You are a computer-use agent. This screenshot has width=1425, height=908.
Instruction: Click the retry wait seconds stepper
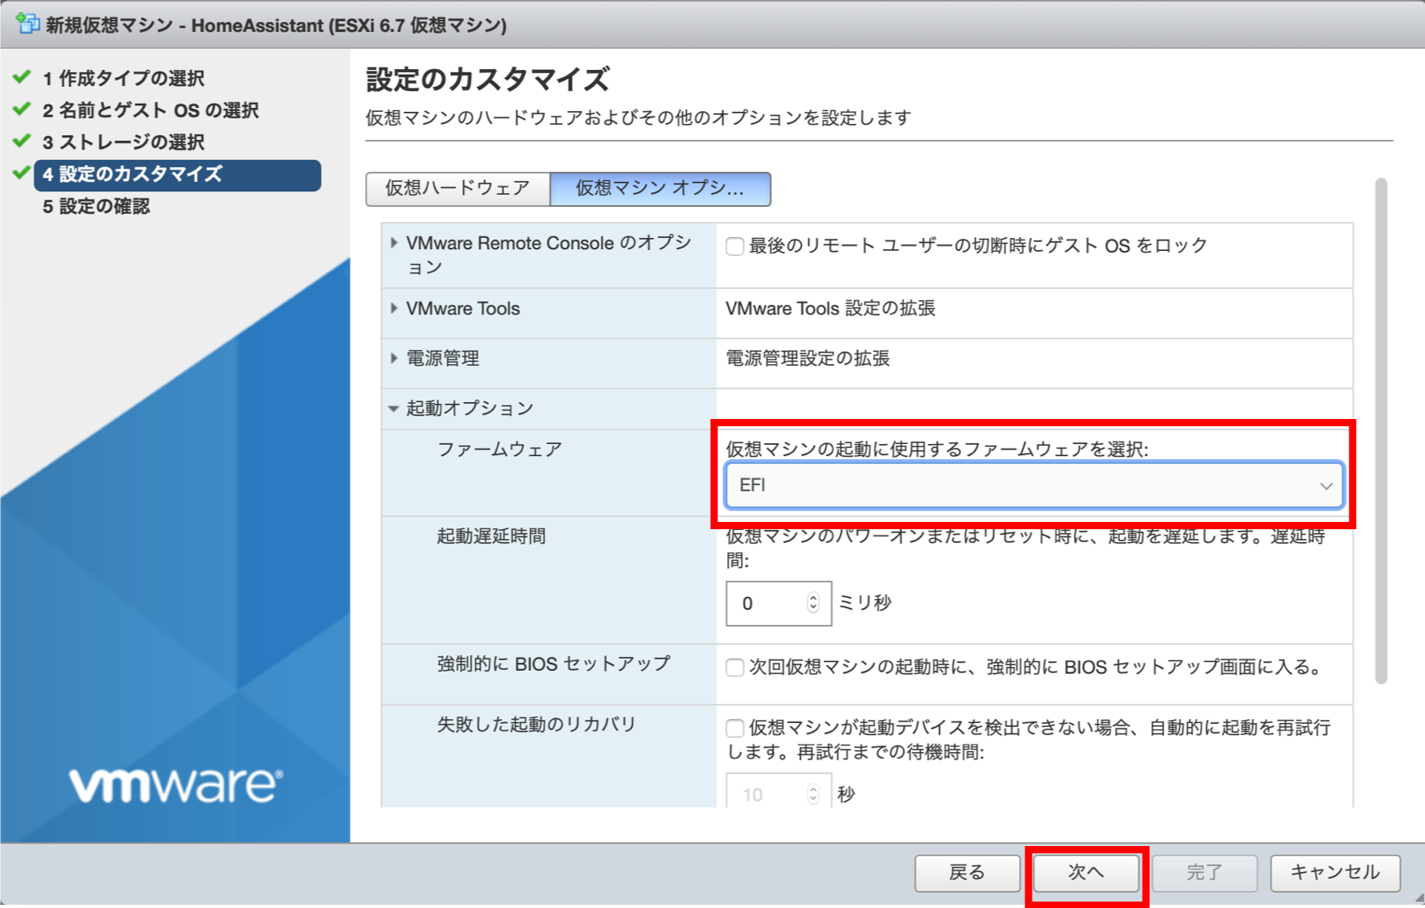click(x=813, y=795)
